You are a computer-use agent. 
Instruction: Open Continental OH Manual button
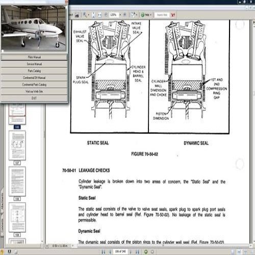(x=34, y=78)
